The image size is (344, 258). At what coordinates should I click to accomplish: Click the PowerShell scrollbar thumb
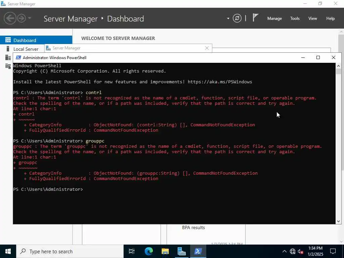[338, 72]
